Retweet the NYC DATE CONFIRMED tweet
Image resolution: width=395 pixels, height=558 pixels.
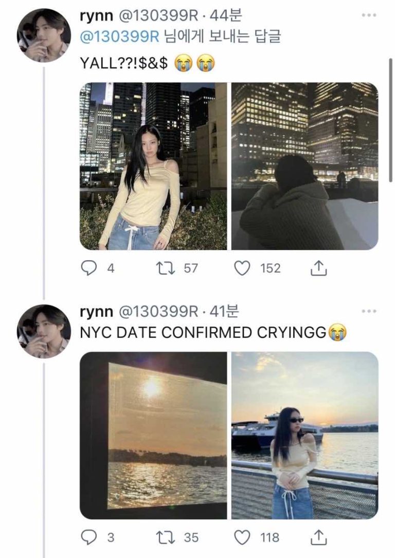[x=164, y=537]
